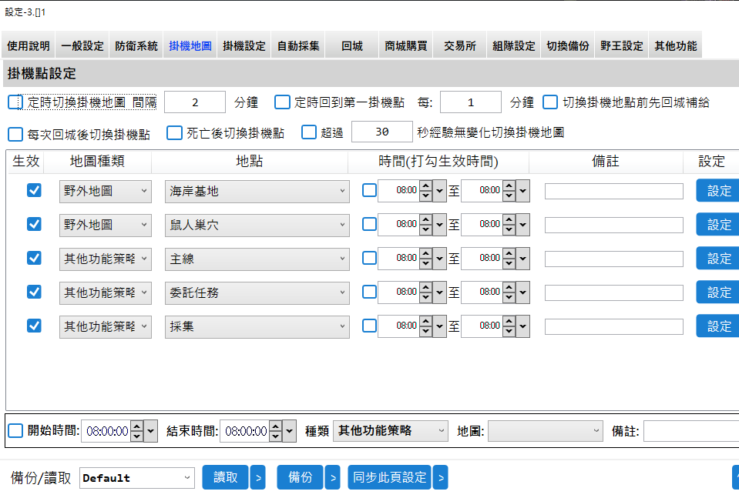Click 設定 button for 委託任務 row
This screenshot has width=739, height=498.
click(718, 292)
